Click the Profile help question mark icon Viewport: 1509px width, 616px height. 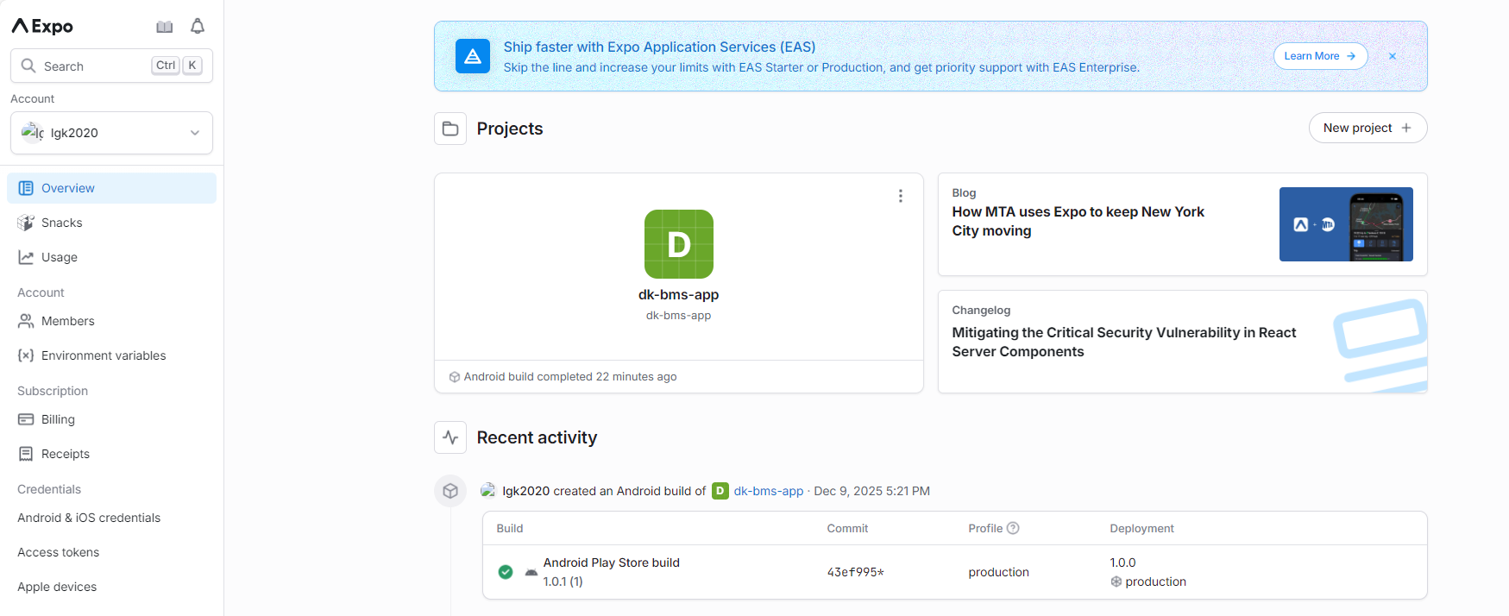tap(1013, 528)
